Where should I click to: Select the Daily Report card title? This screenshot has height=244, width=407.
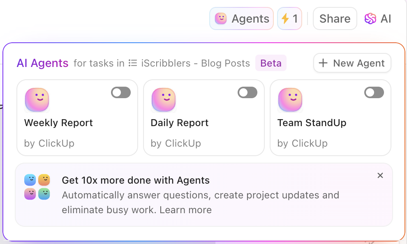tap(180, 123)
